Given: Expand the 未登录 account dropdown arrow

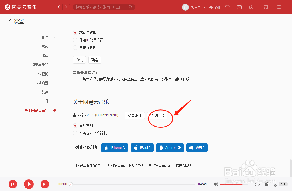Looking at the screenshot, I should (x=205, y=7).
